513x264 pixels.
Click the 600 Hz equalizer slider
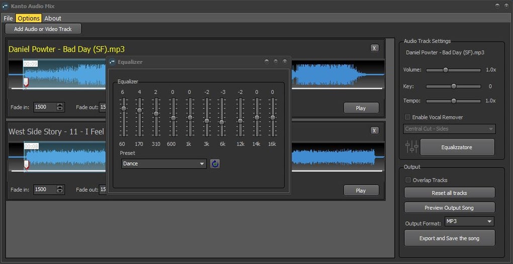pos(173,117)
